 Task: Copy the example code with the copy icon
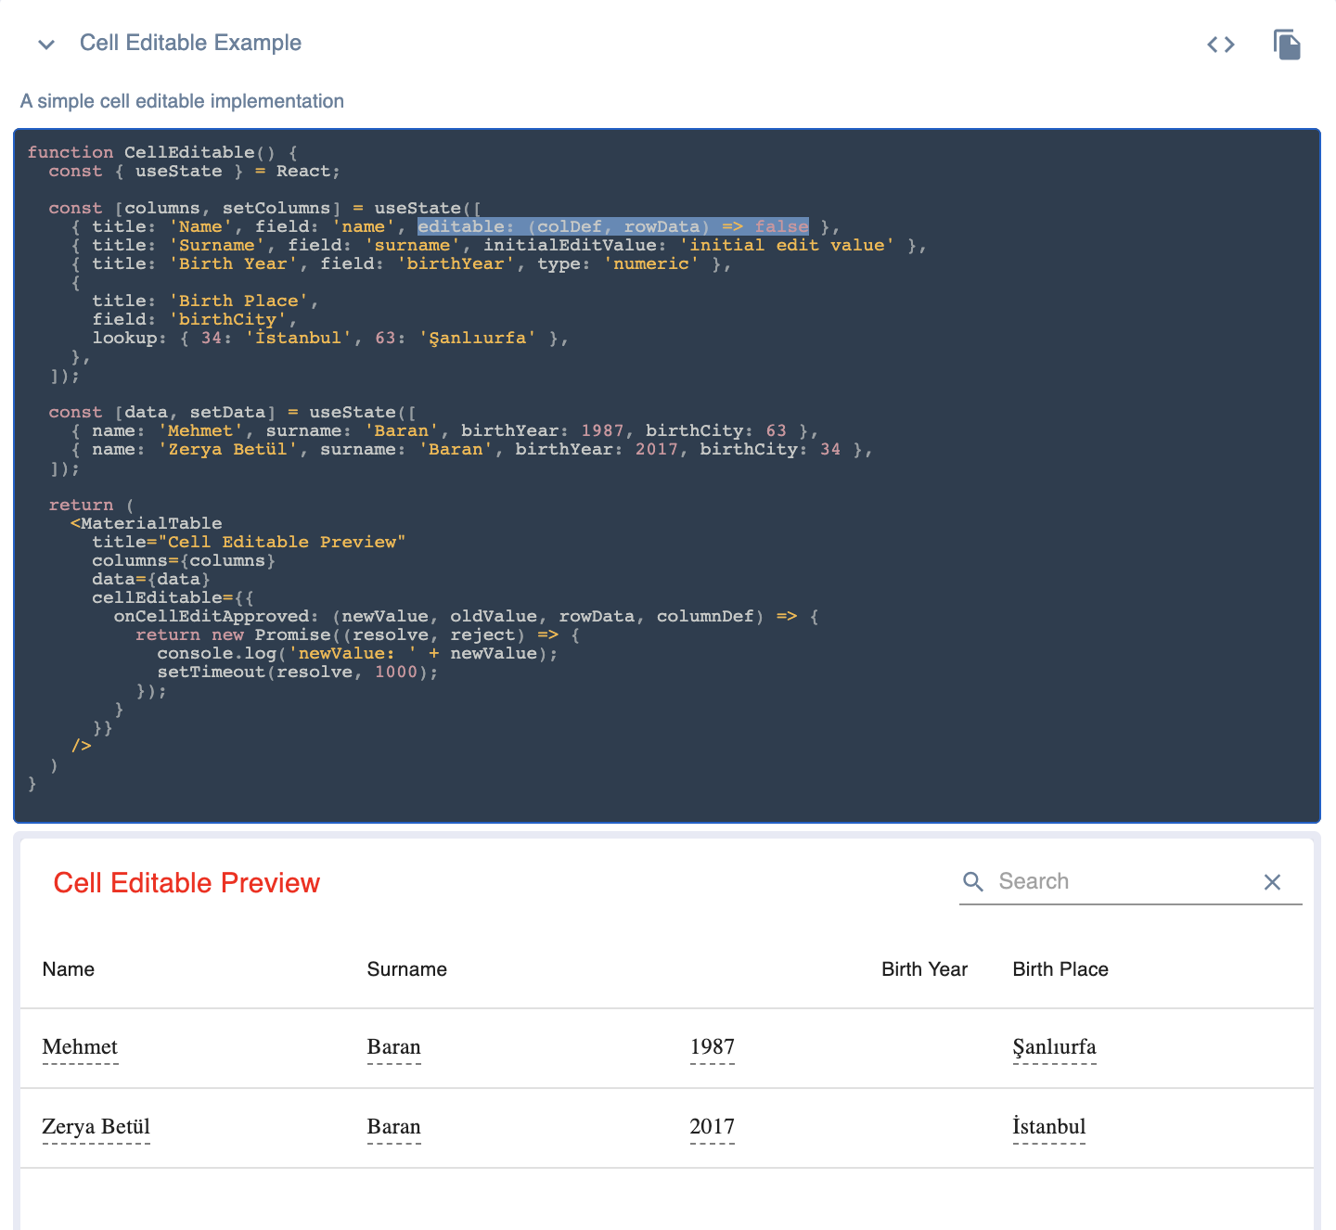[1288, 44]
